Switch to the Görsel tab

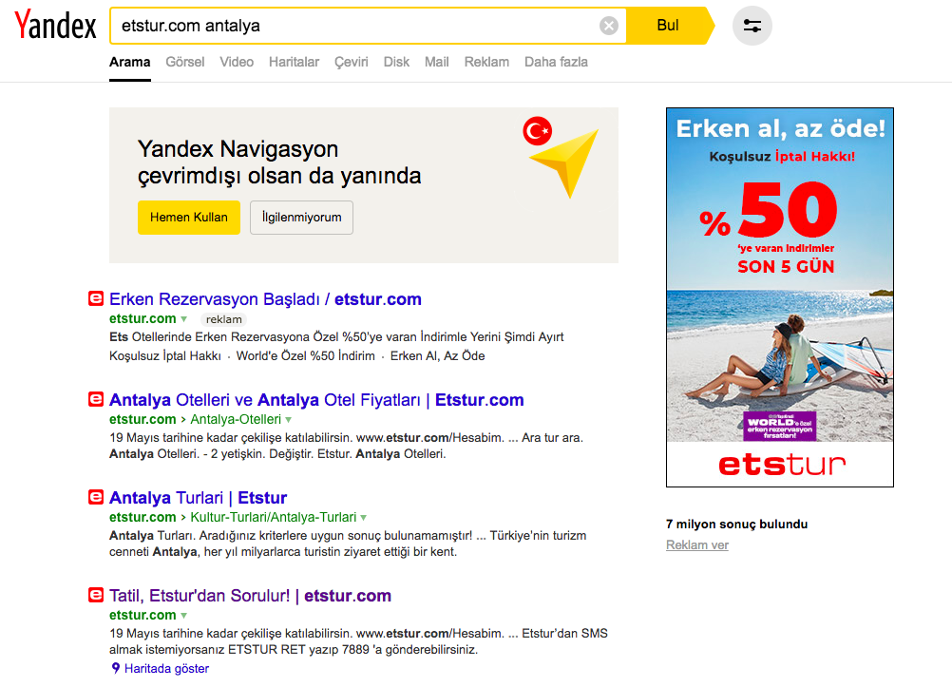point(185,62)
